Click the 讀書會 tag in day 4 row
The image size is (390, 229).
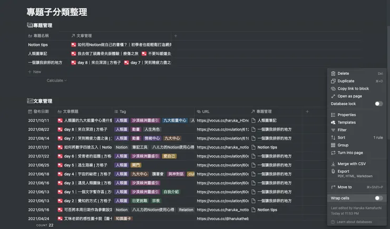click(158, 174)
